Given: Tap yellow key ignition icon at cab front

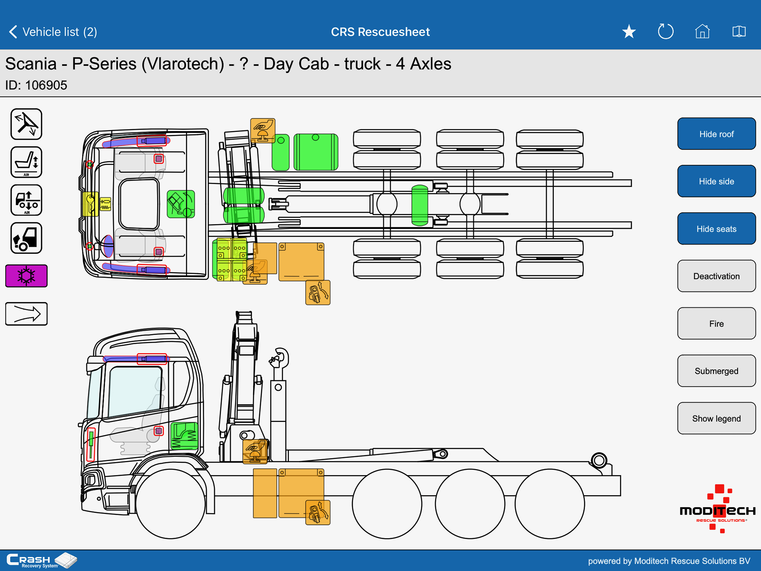Looking at the screenshot, I should (x=90, y=204).
